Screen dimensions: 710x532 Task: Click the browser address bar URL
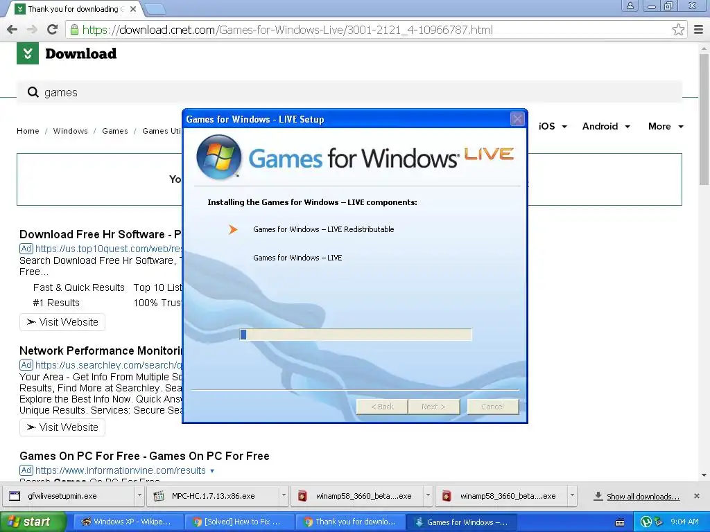click(x=288, y=30)
